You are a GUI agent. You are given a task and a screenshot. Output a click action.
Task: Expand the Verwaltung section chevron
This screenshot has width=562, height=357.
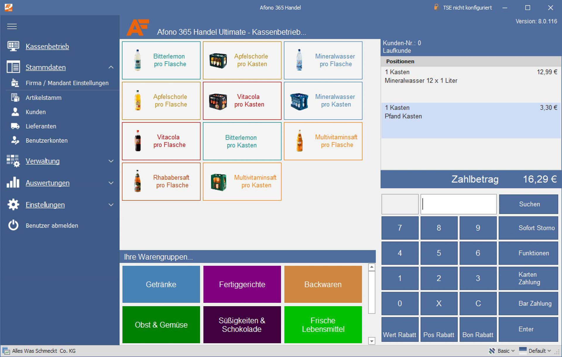(x=111, y=161)
